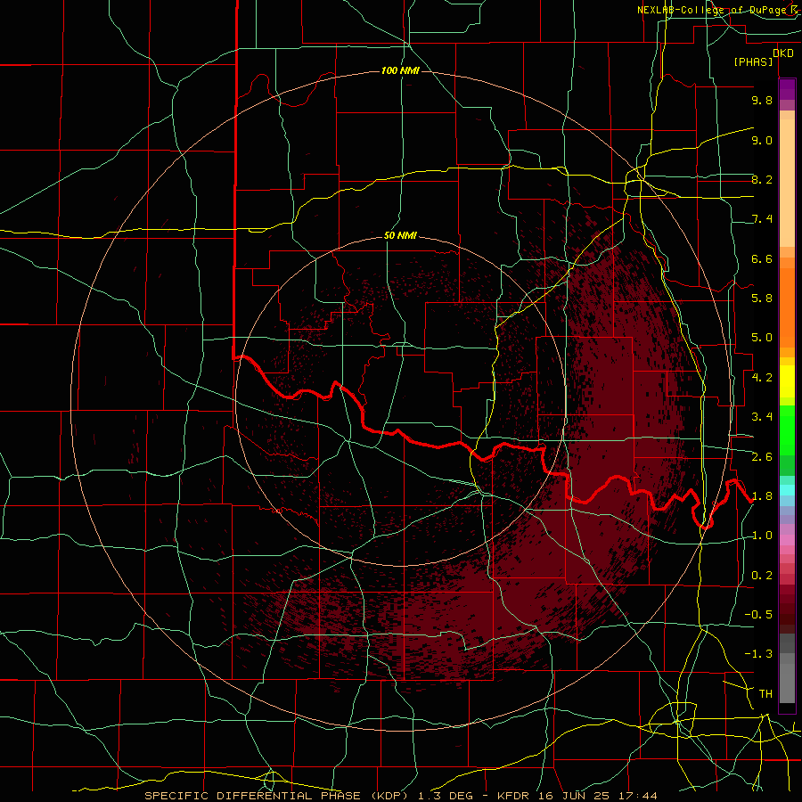The image size is (802, 802).
Task: Click the 8.2 value on the scale
Action: click(762, 179)
